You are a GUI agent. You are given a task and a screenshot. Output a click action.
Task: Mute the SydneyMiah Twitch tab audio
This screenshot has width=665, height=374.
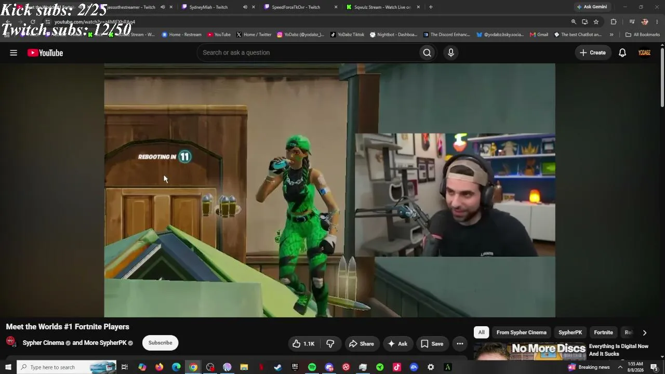(x=245, y=7)
